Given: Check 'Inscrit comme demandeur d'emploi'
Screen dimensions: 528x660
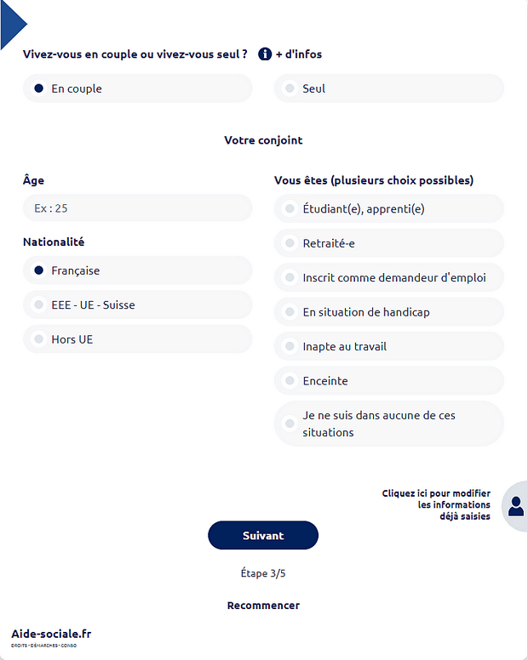Looking at the screenshot, I should pyautogui.click(x=290, y=277).
